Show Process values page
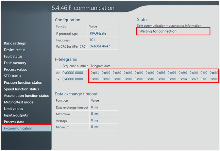Screen dimensions: 220x151 [15, 69]
